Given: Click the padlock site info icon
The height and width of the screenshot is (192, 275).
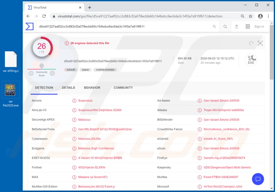Looking at the screenshot, I should pos(54,16).
